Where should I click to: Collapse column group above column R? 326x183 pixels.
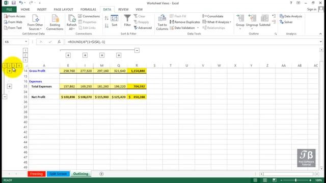click(x=137, y=50)
